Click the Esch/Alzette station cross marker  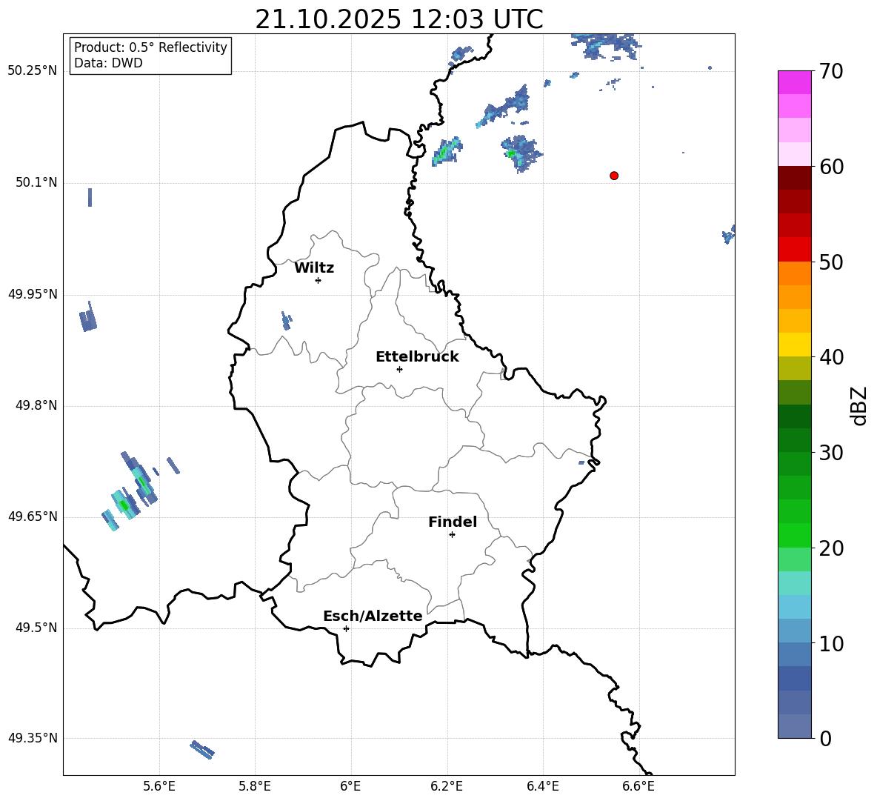click(x=346, y=628)
